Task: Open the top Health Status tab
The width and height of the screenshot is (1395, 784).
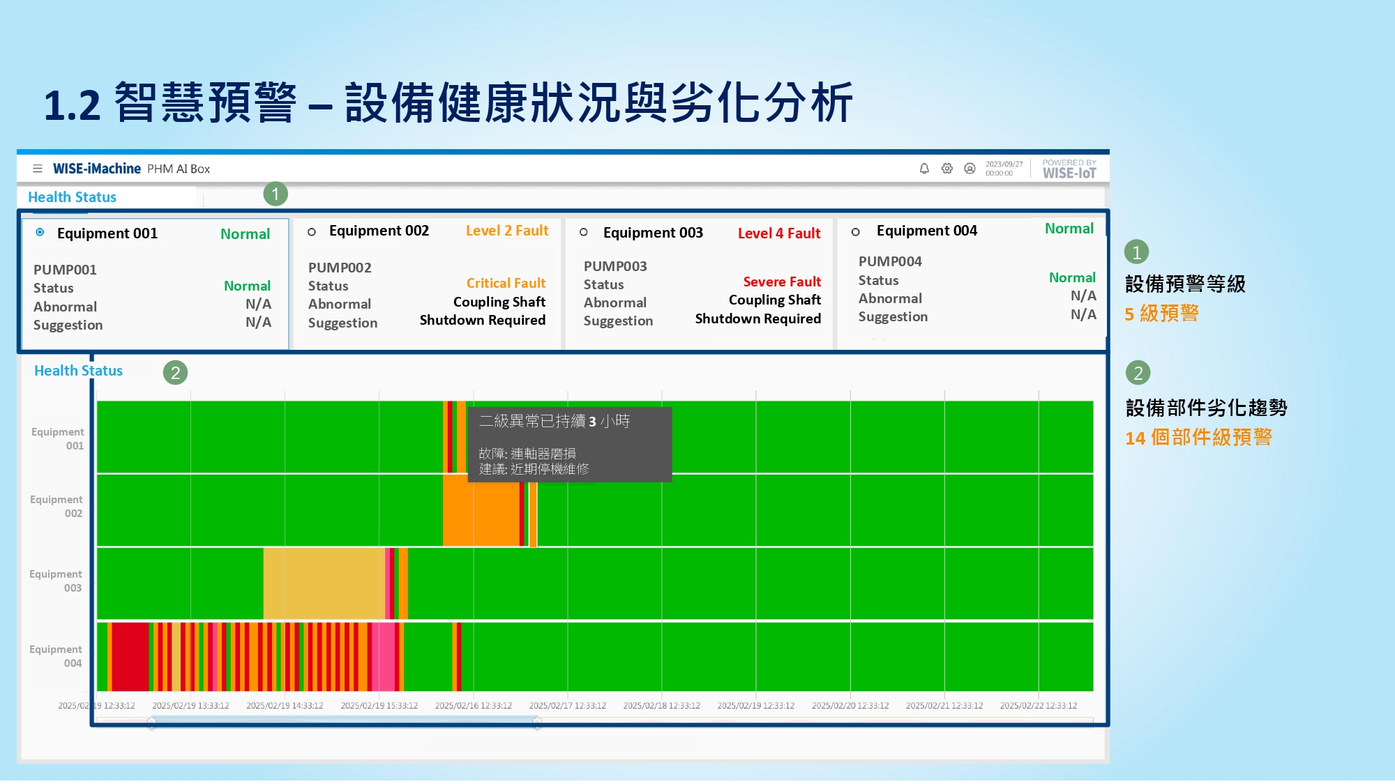Action: (72, 197)
